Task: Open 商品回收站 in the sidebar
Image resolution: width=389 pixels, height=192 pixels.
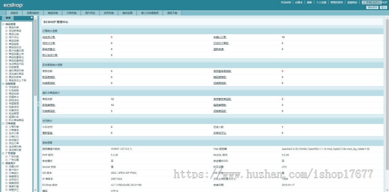Action: (x=15, y=47)
